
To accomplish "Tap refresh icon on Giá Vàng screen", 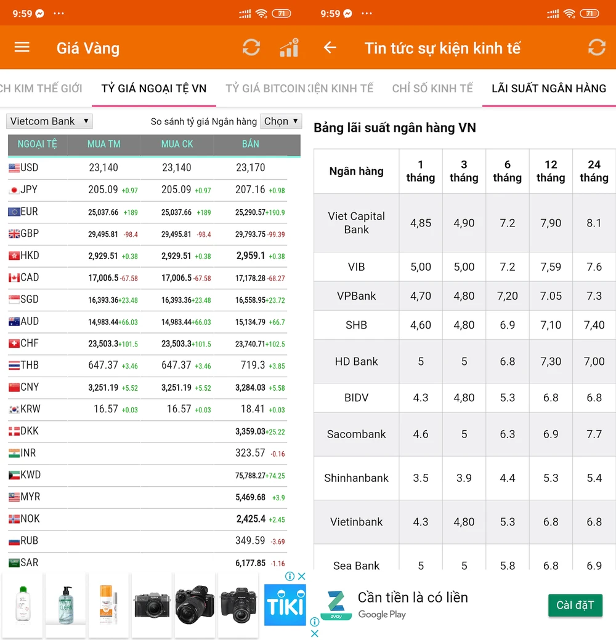I will 251,48.
